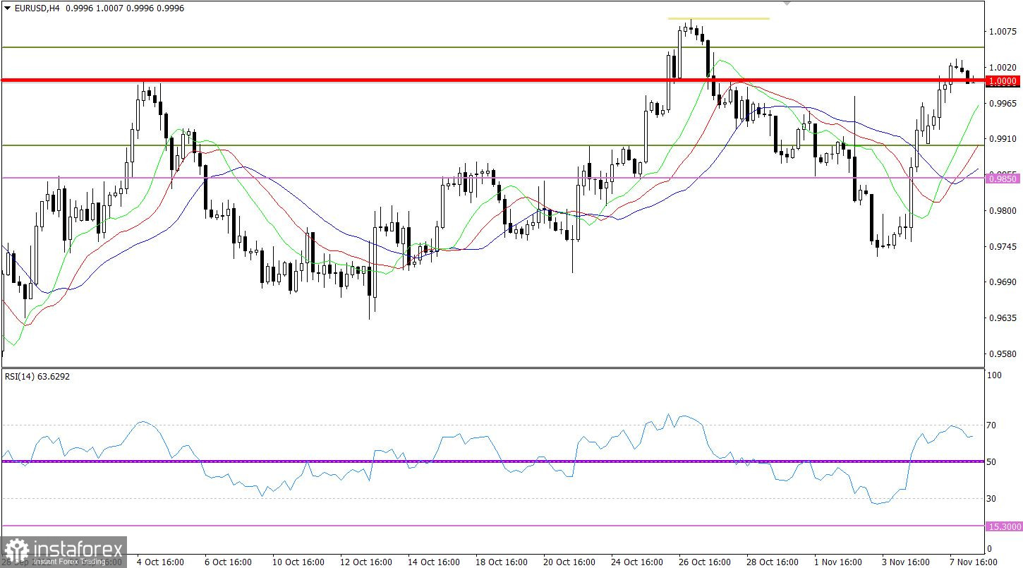Select the yellow horizontal line at the chart top

(718, 18)
